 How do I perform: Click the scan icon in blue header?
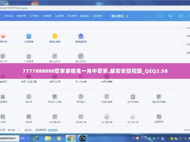tap(160, 16)
